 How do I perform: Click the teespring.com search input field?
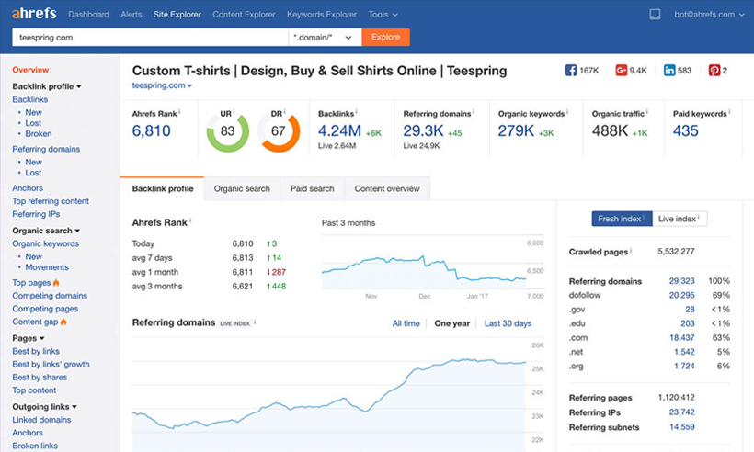150,38
